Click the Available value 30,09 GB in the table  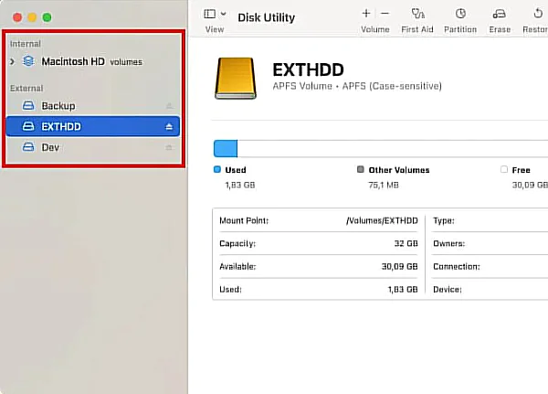(x=399, y=267)
